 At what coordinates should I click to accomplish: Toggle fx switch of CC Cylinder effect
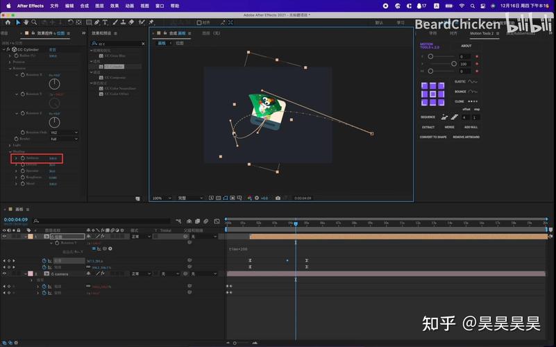pyautogui.click(x=8, y=50)
